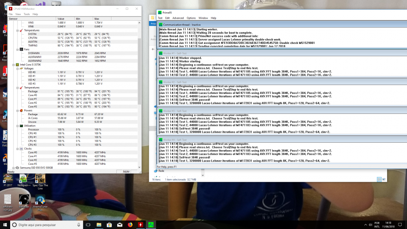Screen dimensions: 407x229
Task: Switch to the HWMonitor taskbar icon
Action: 140,225
